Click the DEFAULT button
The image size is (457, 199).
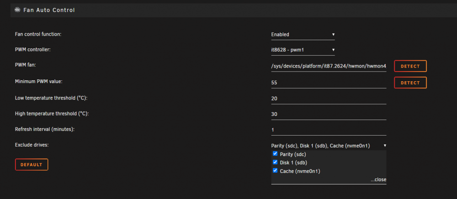32,165
